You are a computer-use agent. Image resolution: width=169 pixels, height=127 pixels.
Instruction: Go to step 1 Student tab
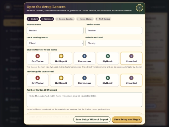coord(33,19)
